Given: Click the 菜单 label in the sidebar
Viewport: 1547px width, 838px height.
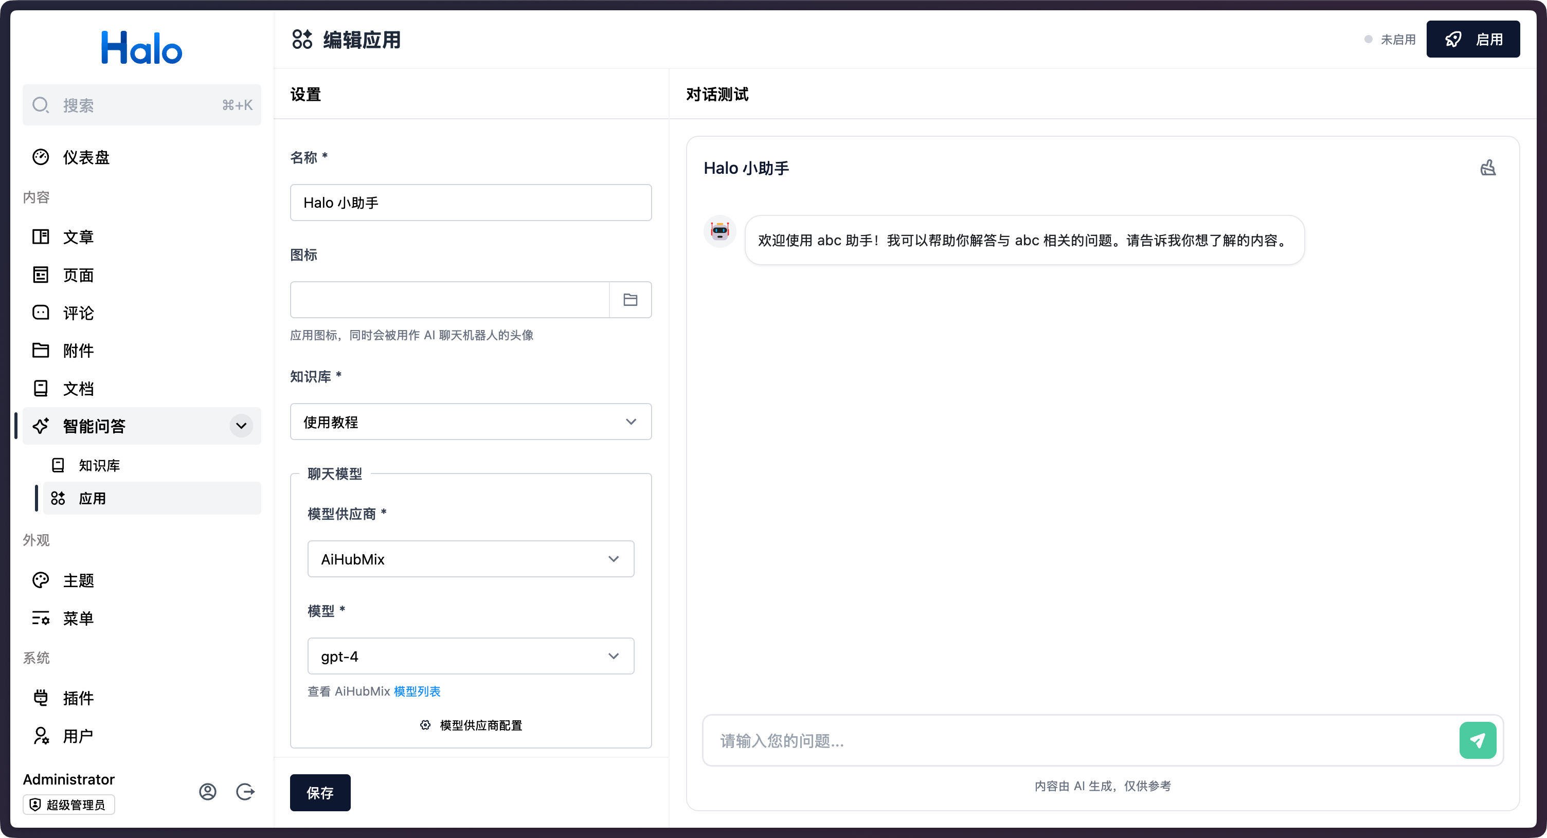Looking at the screenshot, I should point(78,617).
